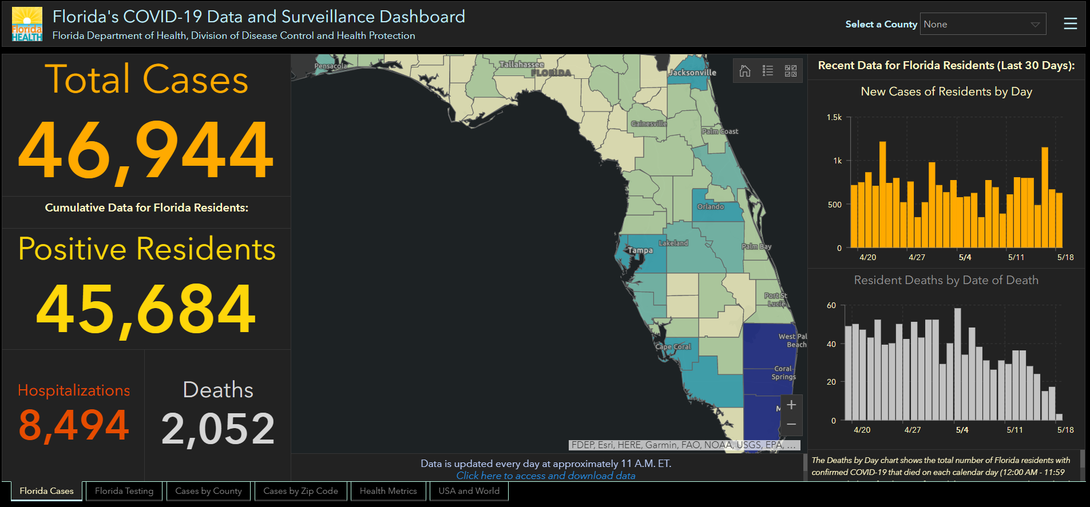Go to the Health Metrics tab
This screenshot has height=507, width=1090.
[388, 491]
